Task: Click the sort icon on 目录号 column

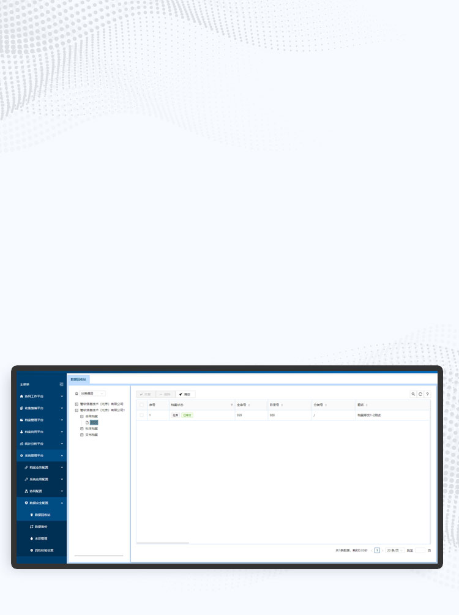Action: 282,405
